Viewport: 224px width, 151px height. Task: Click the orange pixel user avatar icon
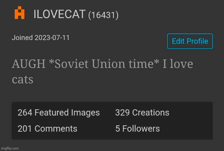(x=20, y=13)
